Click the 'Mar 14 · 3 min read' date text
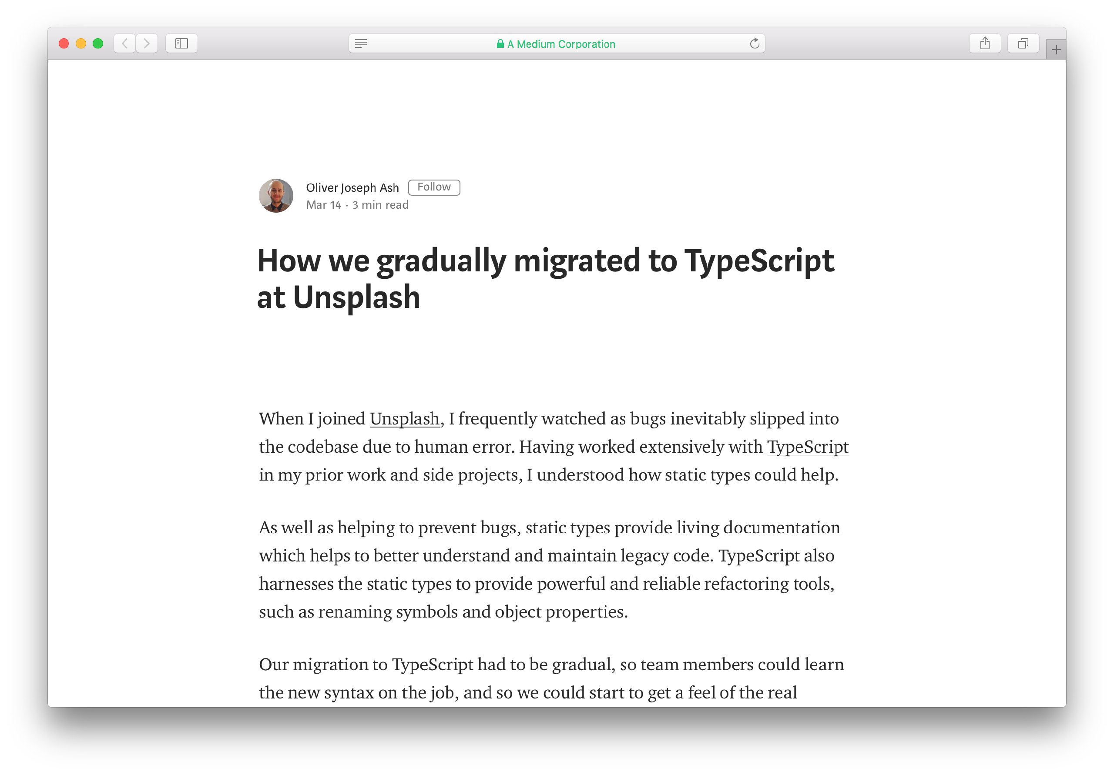The image size is (1114, 775). click(357, 205)
